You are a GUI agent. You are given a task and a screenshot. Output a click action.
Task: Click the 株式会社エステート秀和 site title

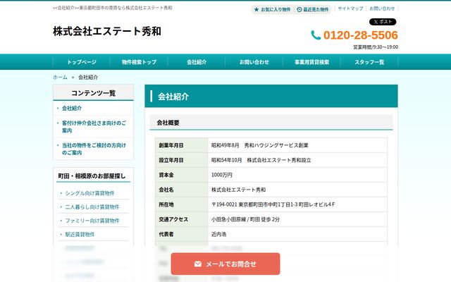coord(107,31)
